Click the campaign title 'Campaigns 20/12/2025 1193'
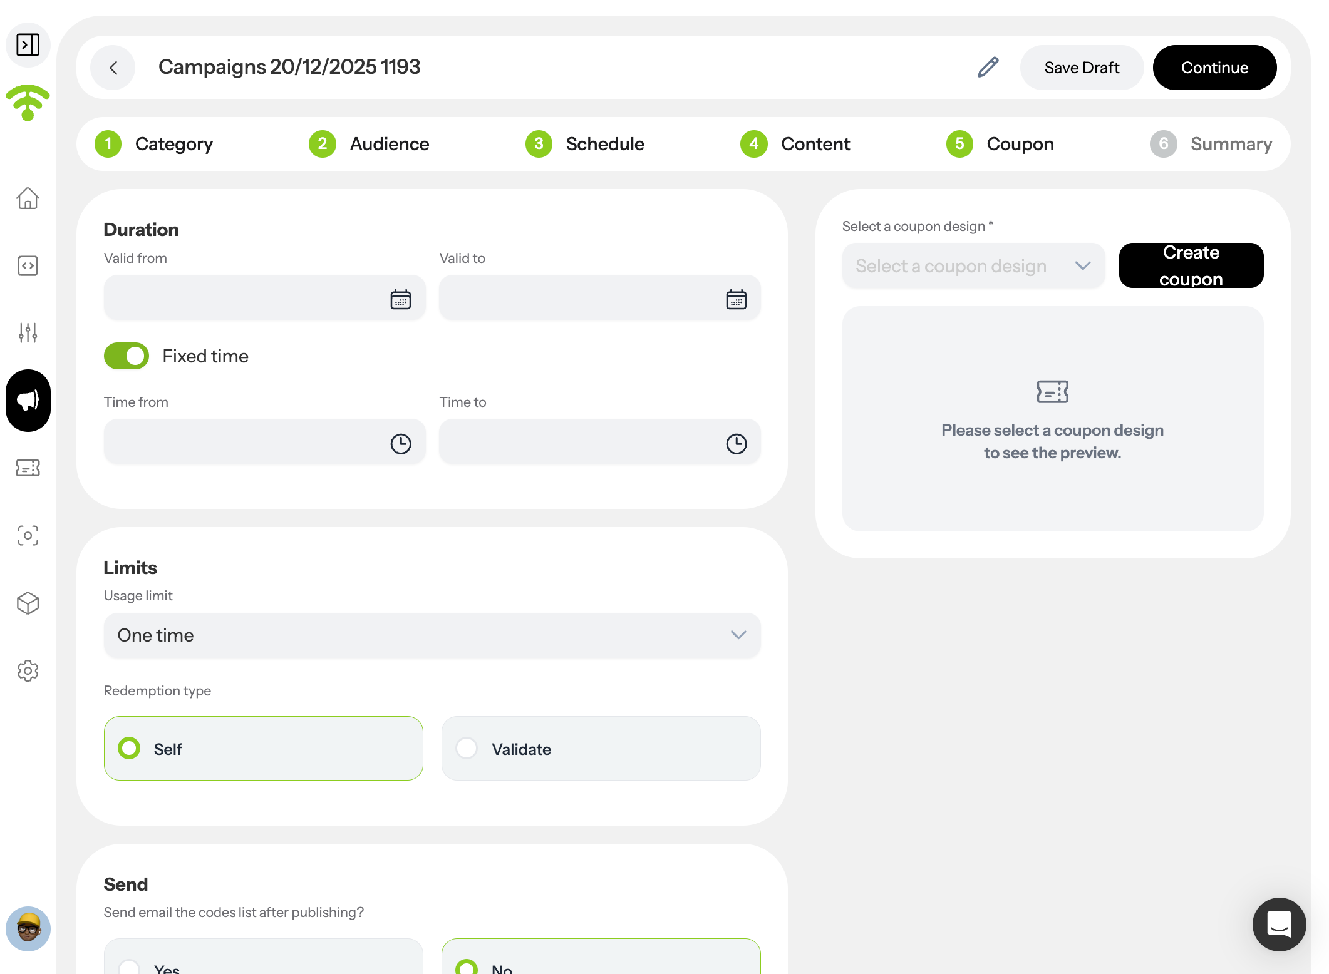 point(289,67)
